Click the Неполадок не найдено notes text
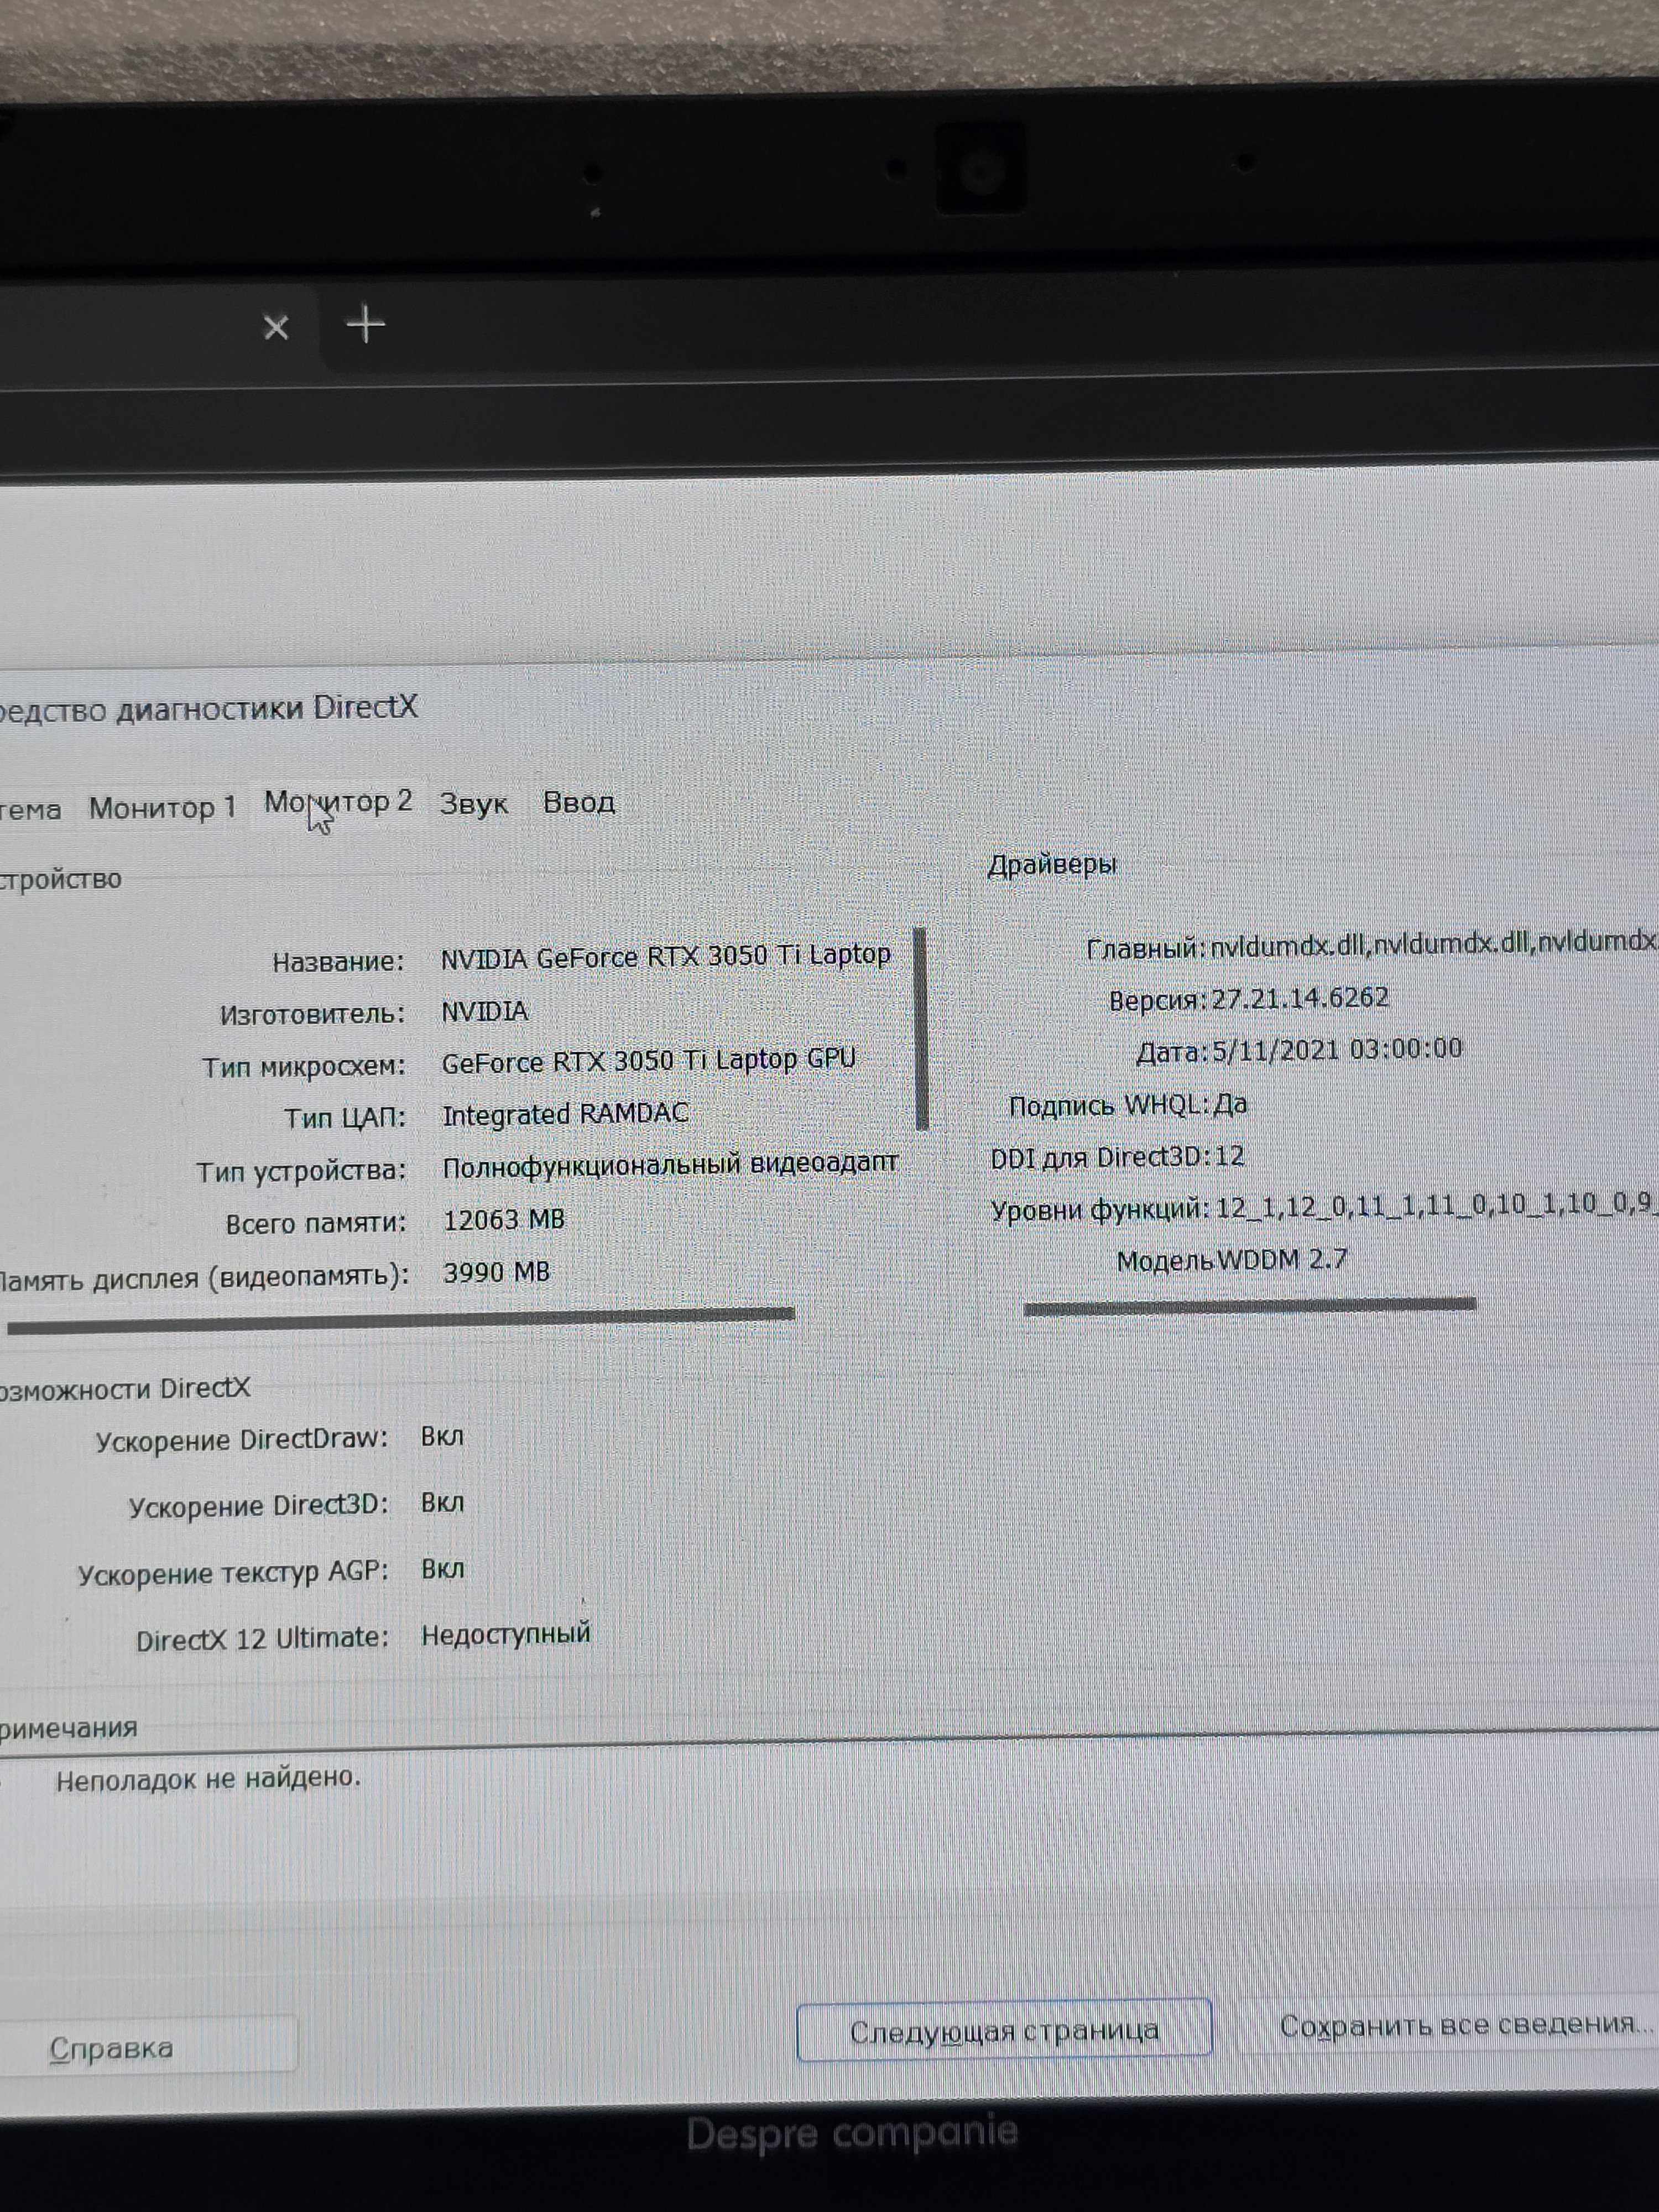1659x2212 pixels. tap(208, 1779)
